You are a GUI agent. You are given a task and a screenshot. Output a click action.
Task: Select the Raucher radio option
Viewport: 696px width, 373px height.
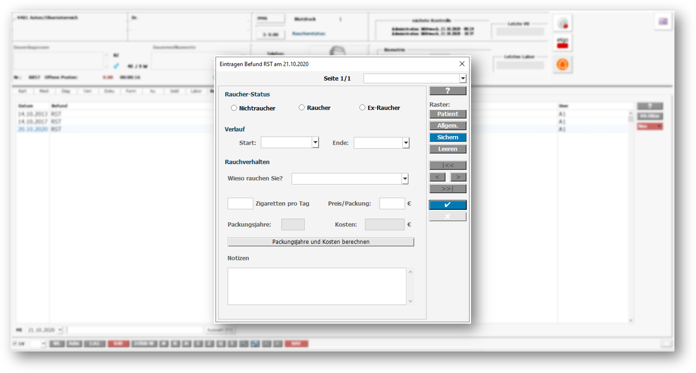pyautogui.click(x=301, y=108)
